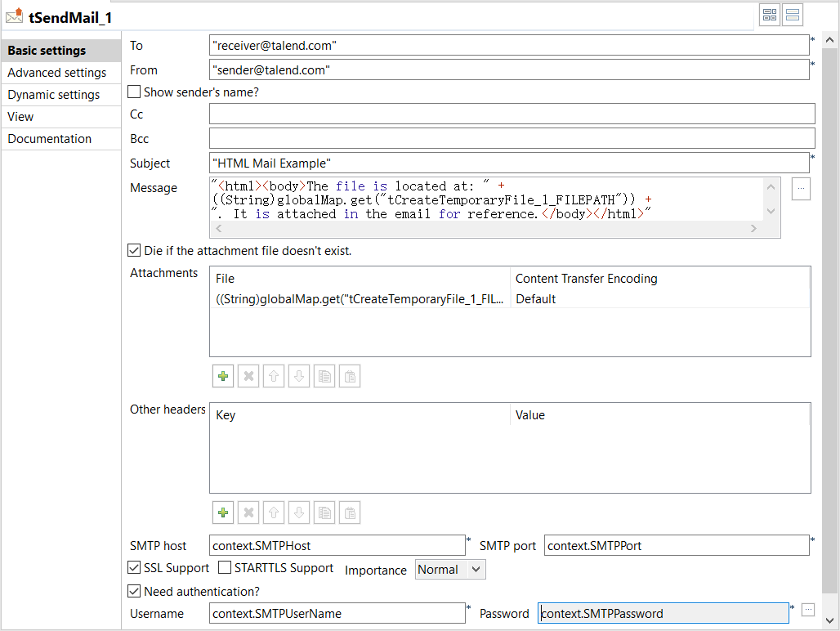The image size is (840, 631).
Task: Open Message editor with ellipsis button
Action: (x=801, y=189)
